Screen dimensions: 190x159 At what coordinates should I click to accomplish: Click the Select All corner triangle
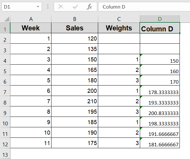pyautogui.click(x=7, y=19)
